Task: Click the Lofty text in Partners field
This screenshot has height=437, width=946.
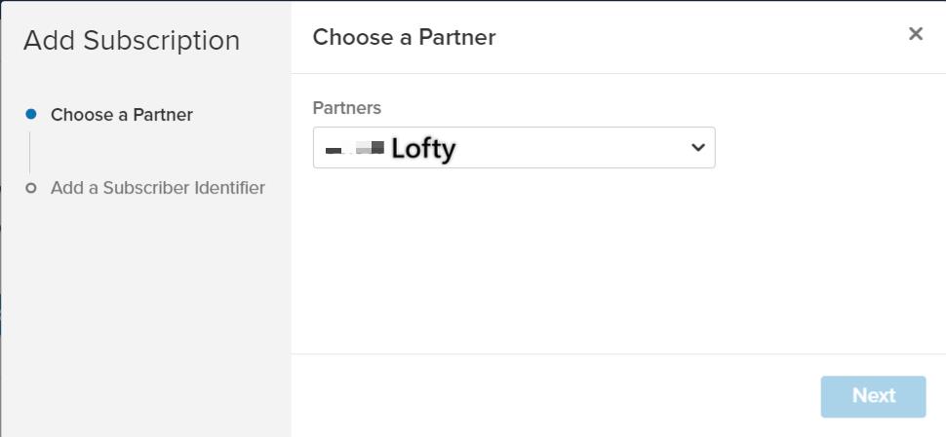Action: [x=423, y=149]
